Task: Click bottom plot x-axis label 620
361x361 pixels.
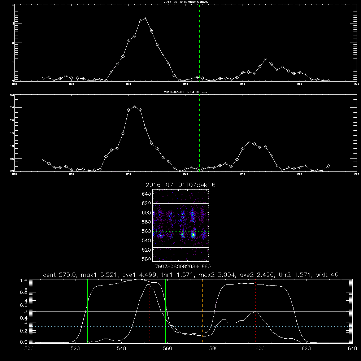Action: point(306,349)
